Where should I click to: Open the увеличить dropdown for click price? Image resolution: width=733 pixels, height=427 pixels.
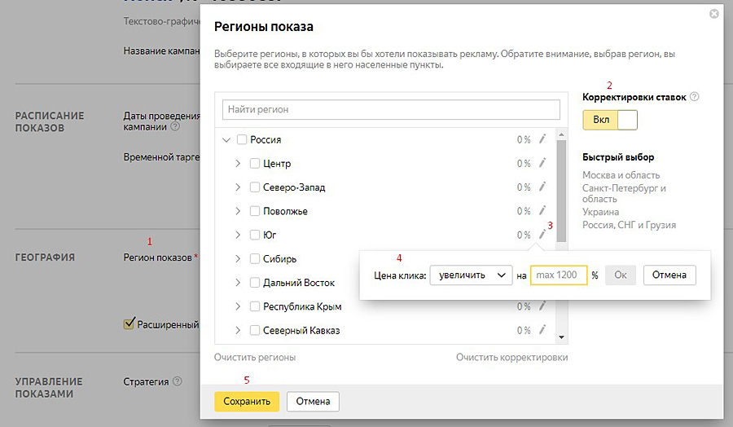(x=470, y=275)
